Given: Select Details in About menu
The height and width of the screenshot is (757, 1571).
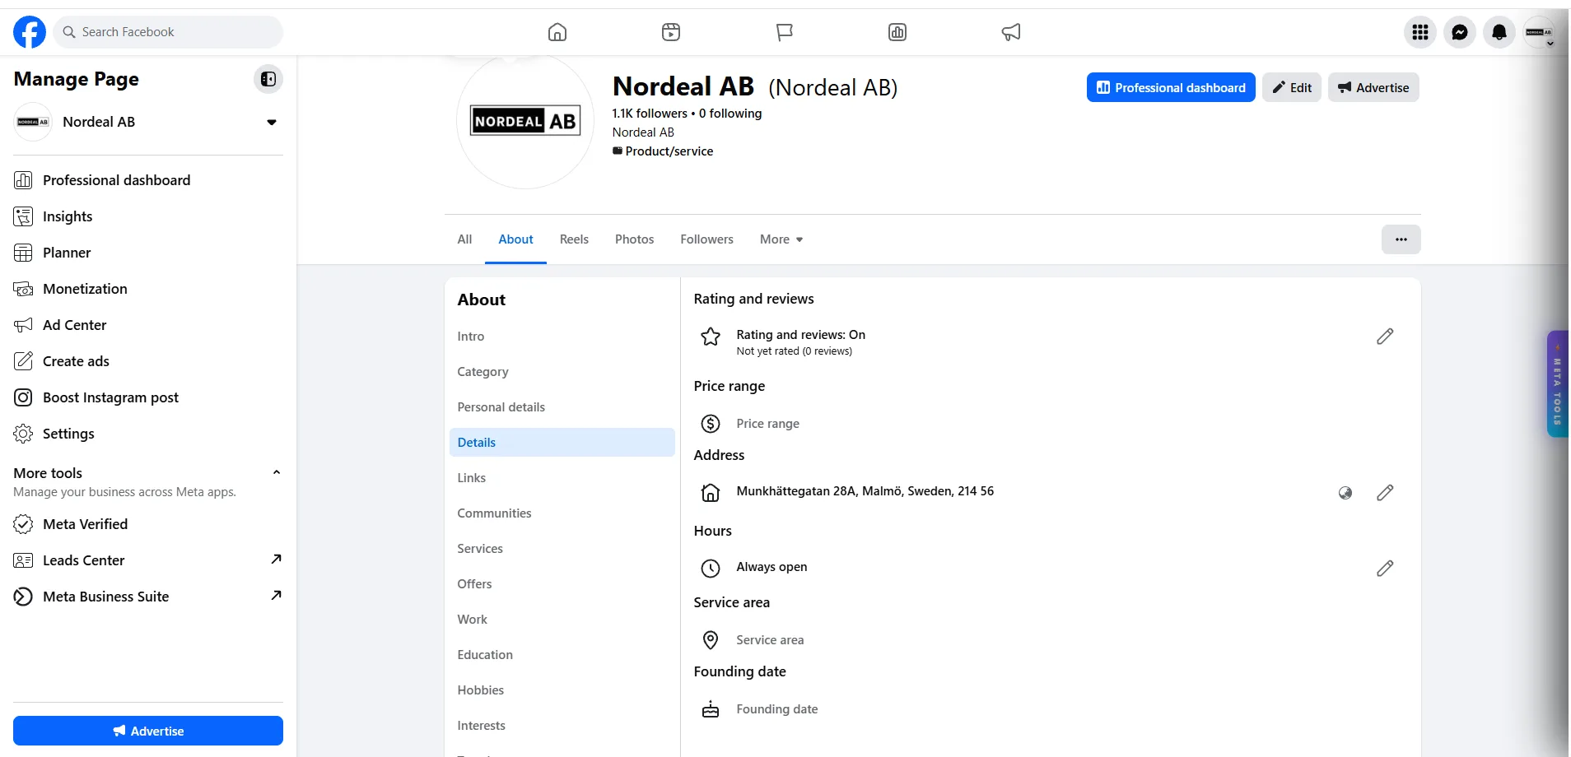Looking at the screenshot, I should pos(562,443).
